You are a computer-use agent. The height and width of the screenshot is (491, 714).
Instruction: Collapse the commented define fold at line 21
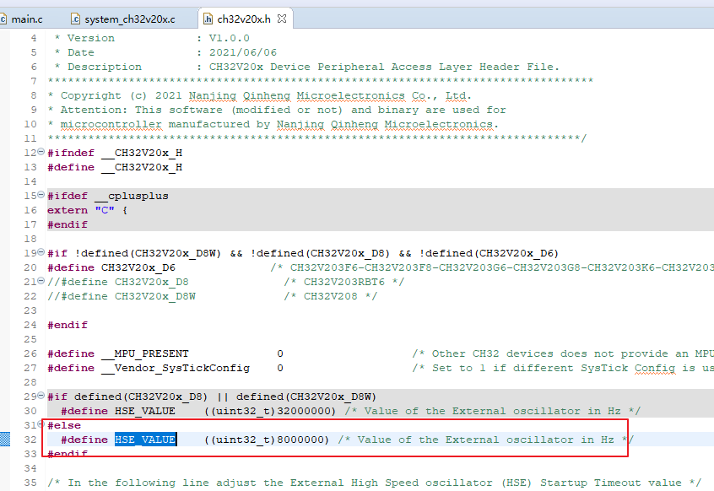[41, 282]
